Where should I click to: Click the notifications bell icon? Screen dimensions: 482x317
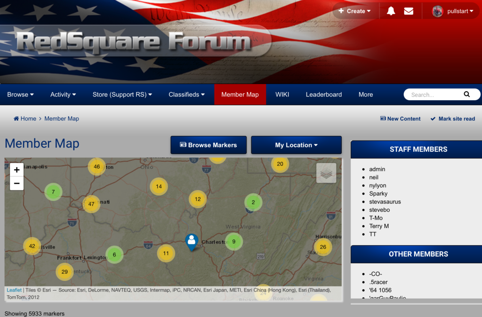click(391, 11)
